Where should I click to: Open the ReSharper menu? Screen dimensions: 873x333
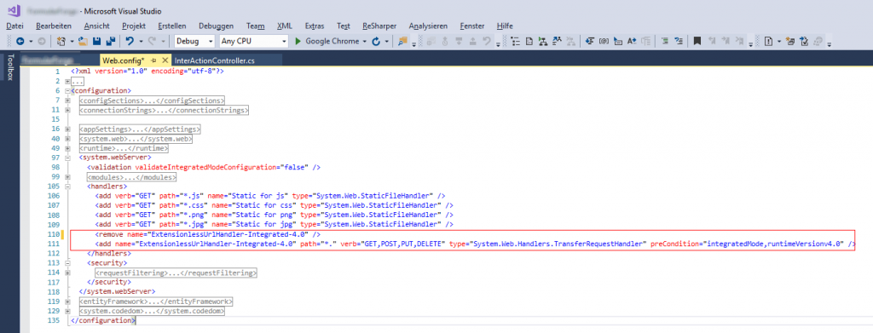click(379, 26)
